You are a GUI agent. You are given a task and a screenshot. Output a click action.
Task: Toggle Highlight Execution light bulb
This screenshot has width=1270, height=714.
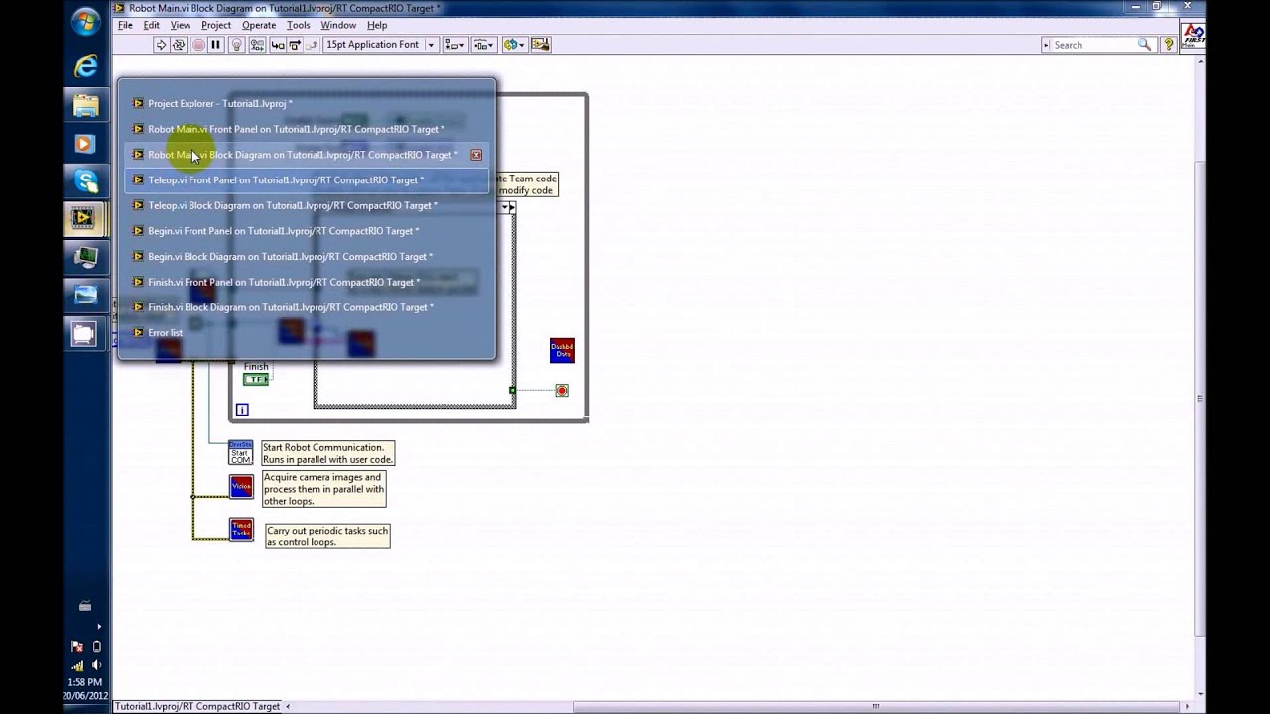pyautogui.click(x=236, y=45)
